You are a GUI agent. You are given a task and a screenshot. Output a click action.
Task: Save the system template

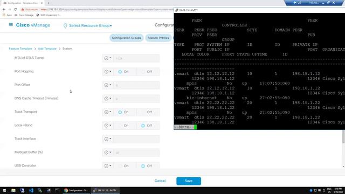click(189, 181)
